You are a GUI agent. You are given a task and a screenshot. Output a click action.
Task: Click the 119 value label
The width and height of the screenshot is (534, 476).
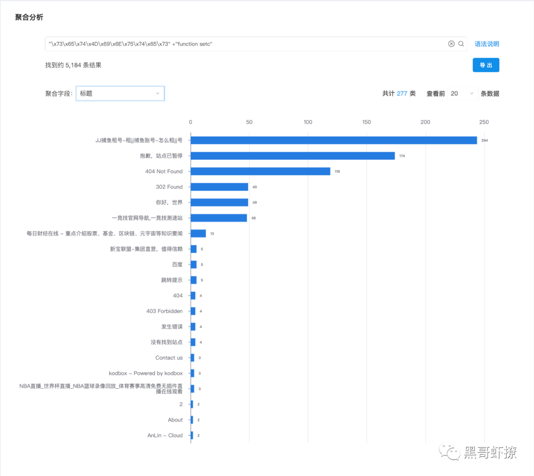[337, 172]
